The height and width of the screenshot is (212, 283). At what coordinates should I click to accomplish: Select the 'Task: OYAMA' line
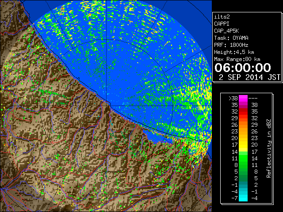[x=231, y=38]
